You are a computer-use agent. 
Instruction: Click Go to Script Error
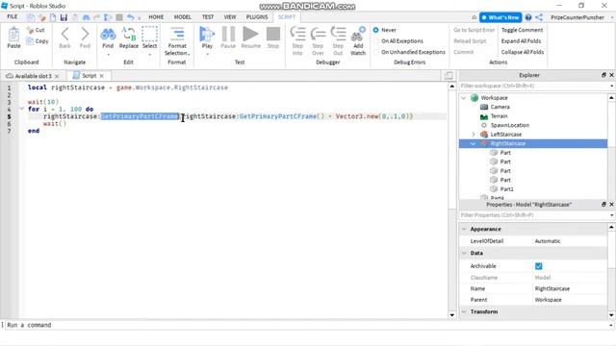pos(475,30)
